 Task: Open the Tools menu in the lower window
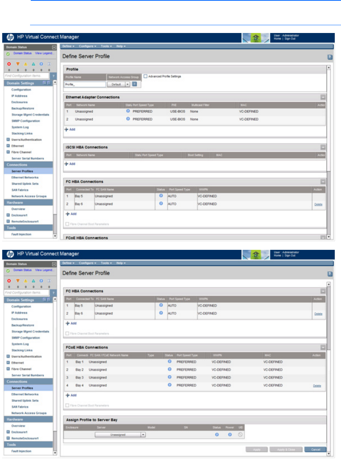(106, 263)
